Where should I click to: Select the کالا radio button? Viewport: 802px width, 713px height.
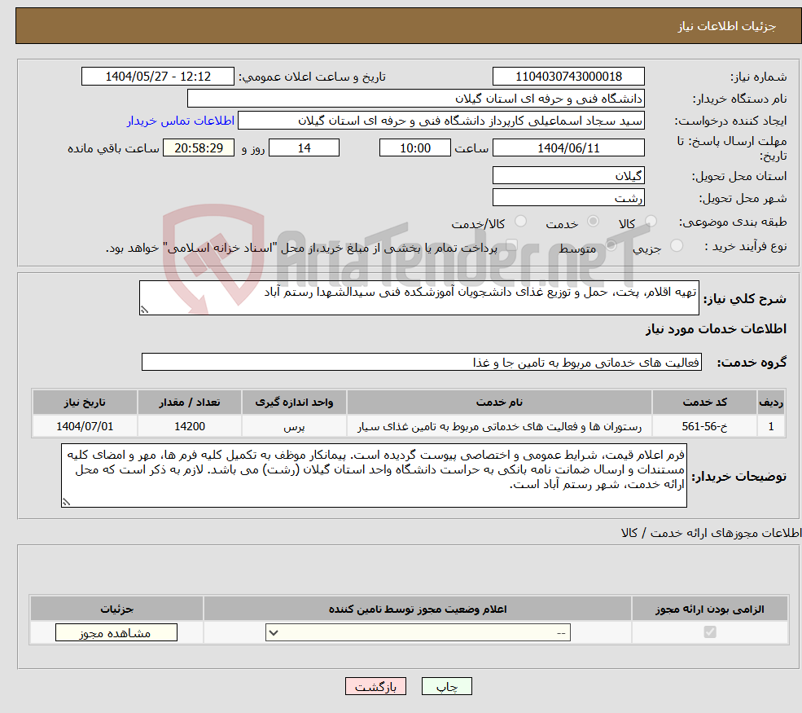click(x=651, y=221)
